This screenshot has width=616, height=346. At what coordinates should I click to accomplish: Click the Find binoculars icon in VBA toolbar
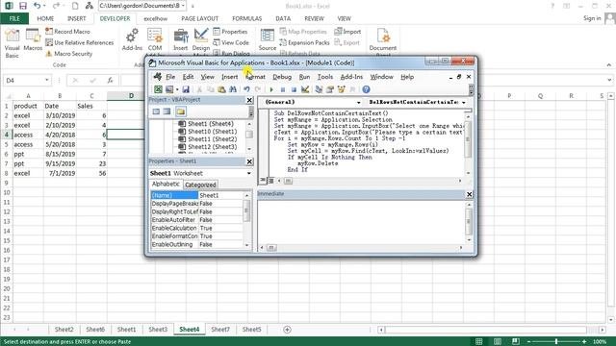(233, 89)
